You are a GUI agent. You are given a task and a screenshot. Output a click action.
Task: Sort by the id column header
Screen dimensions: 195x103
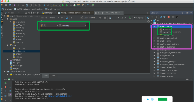click(x=49, y=25)
